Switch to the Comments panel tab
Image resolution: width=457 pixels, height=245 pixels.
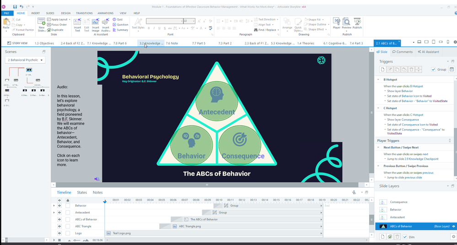[x=403, y=52]
